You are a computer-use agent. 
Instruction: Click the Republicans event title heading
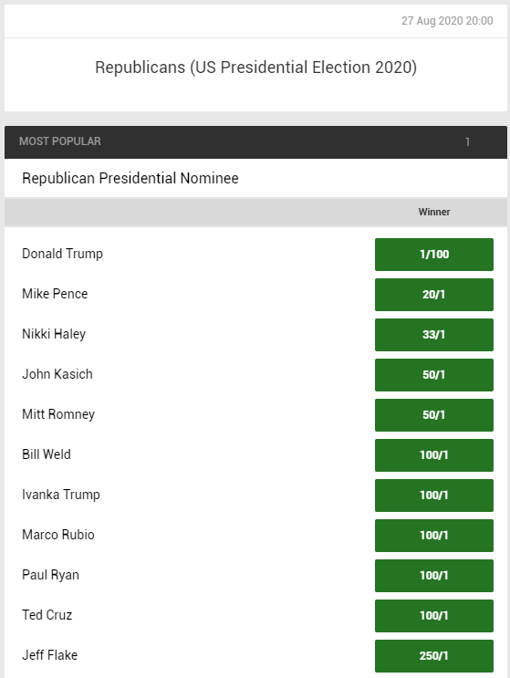coord(255,68)
